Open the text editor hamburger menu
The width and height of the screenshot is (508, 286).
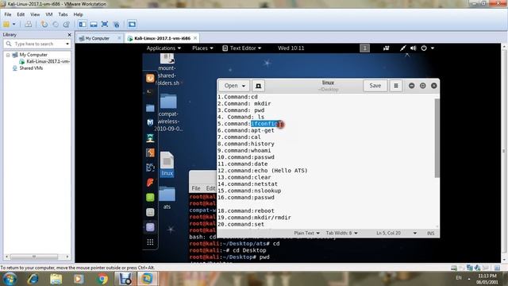click(x=396, y=86)
